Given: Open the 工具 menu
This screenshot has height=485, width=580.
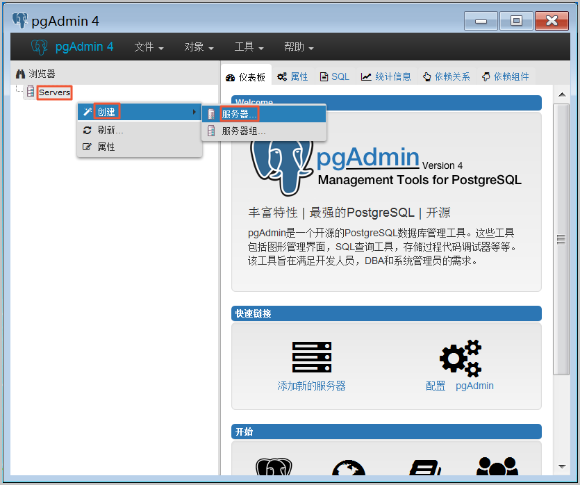Looking at the screenshot, I should (249, 47).
